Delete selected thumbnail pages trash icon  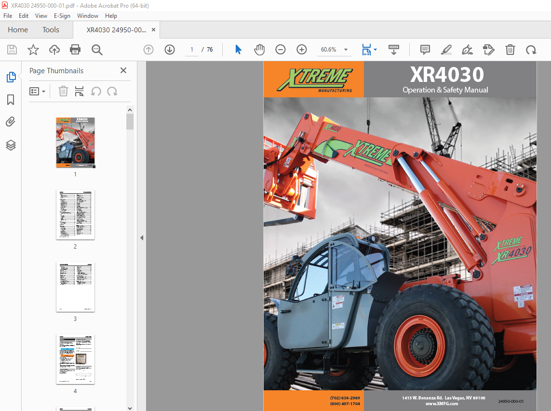pos(63,92)
